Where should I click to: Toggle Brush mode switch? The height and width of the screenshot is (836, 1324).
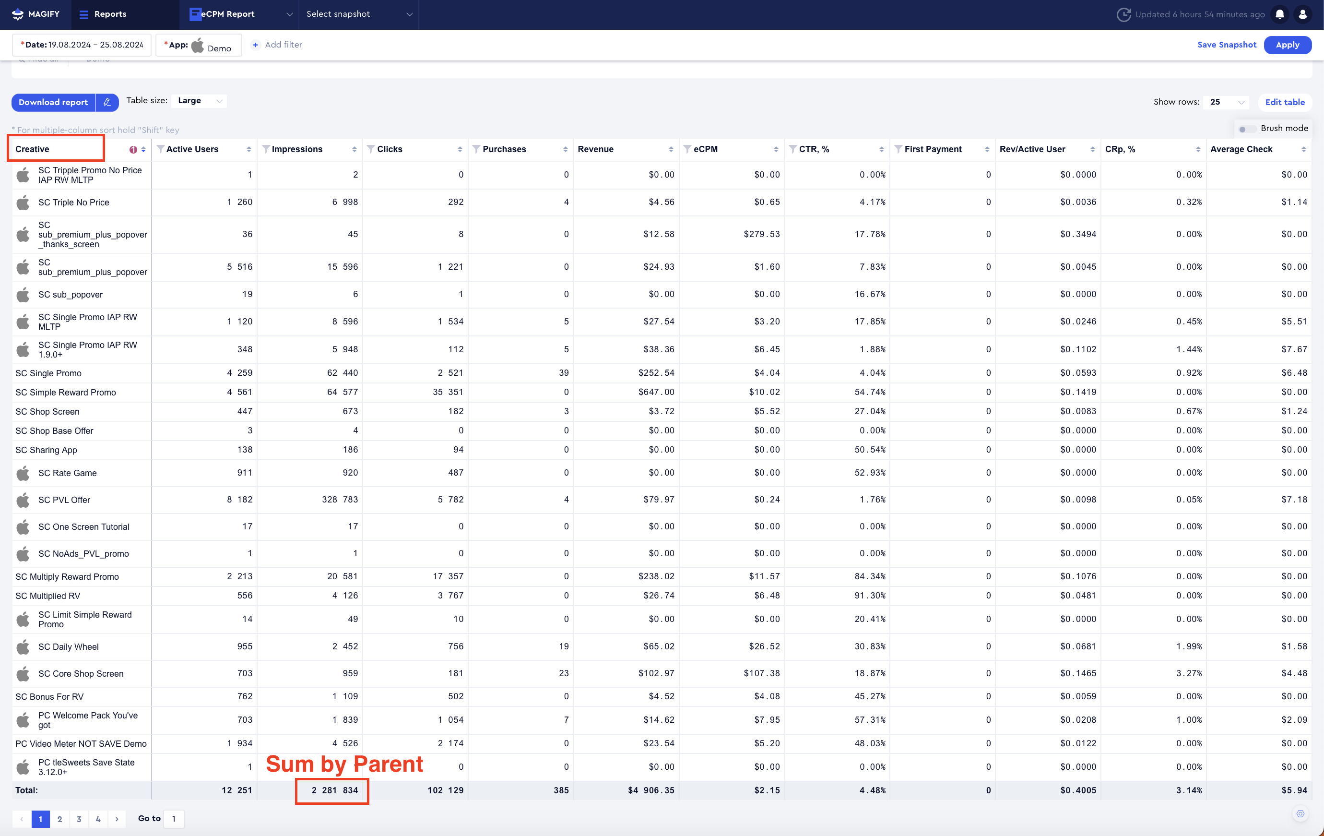tap(1246, 129)
